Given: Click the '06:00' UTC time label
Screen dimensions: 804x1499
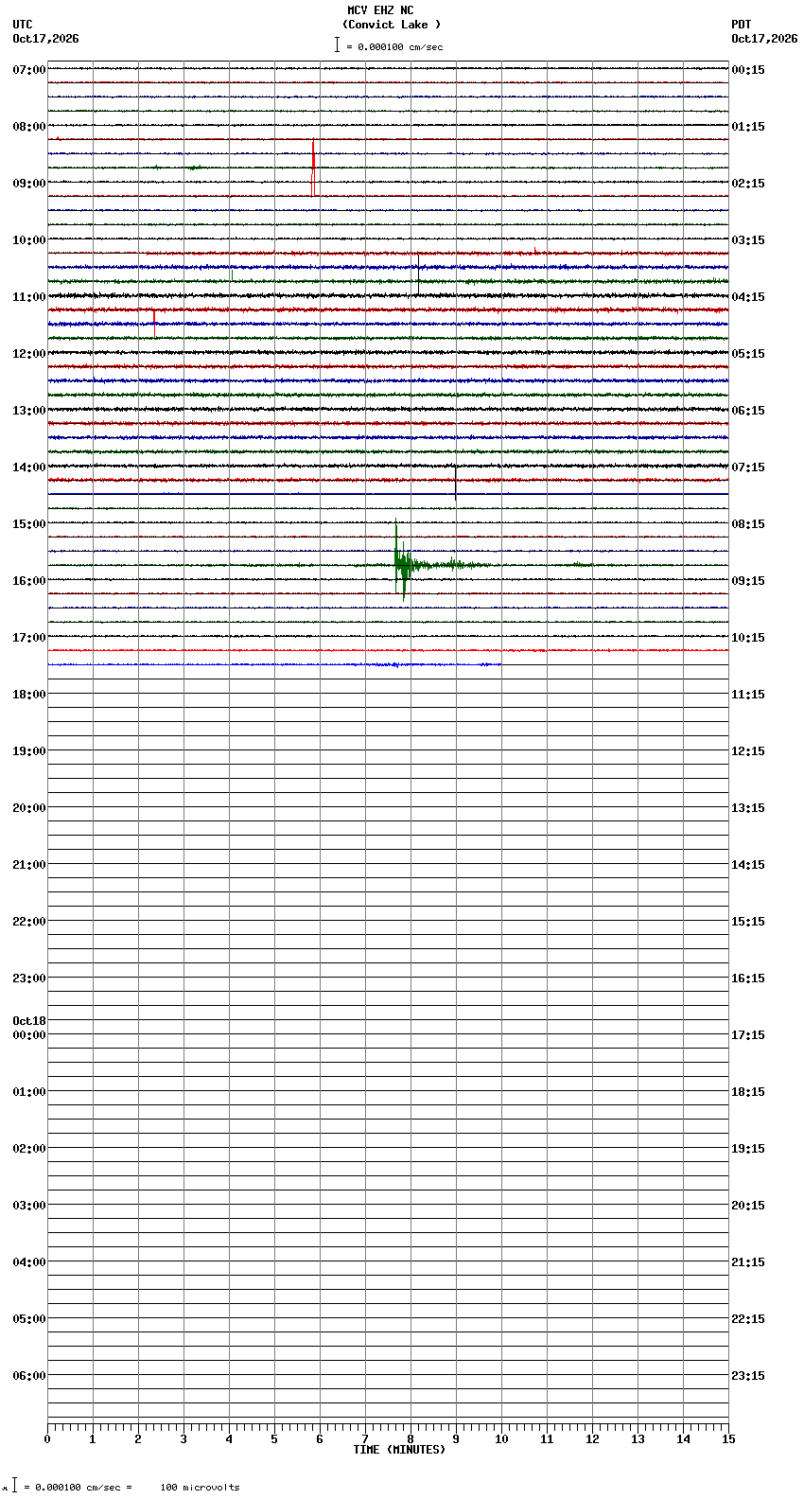Looking at the screenshot, I should pyautogui.click(x=29, y=1376).
